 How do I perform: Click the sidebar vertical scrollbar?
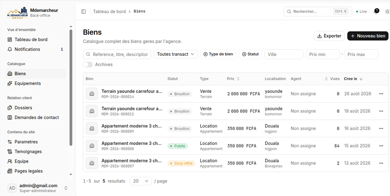click(x=71, y=88)
